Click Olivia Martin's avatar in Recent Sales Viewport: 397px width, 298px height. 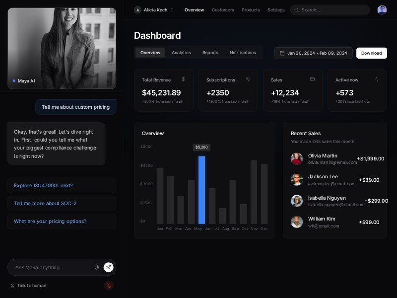(297, 159)
